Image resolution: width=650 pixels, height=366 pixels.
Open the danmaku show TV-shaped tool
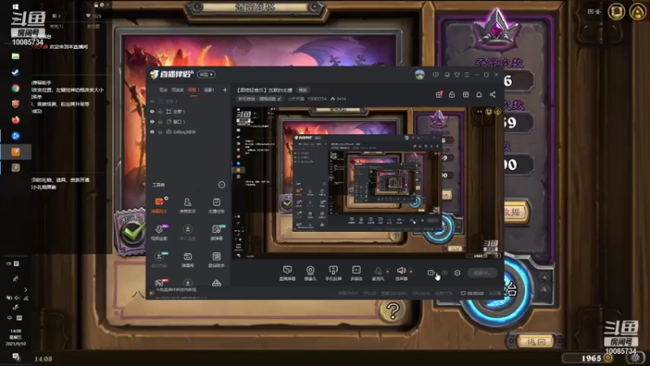pos(188,259)
